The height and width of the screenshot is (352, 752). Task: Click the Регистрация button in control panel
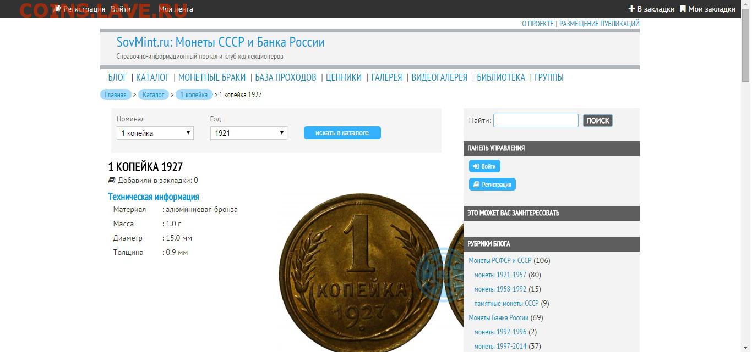tap(492, 185)
